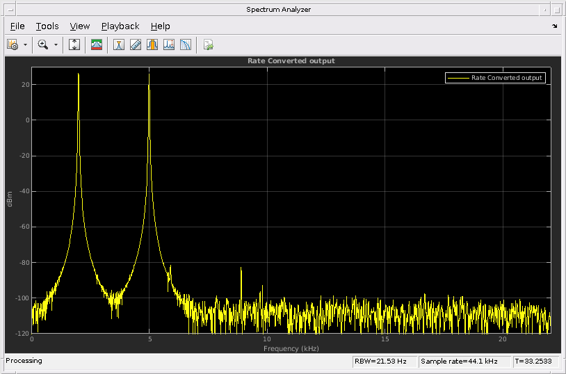Click the Rate Converted output legend label
This screenshot has height=374, width=566.
pos(506,78)
